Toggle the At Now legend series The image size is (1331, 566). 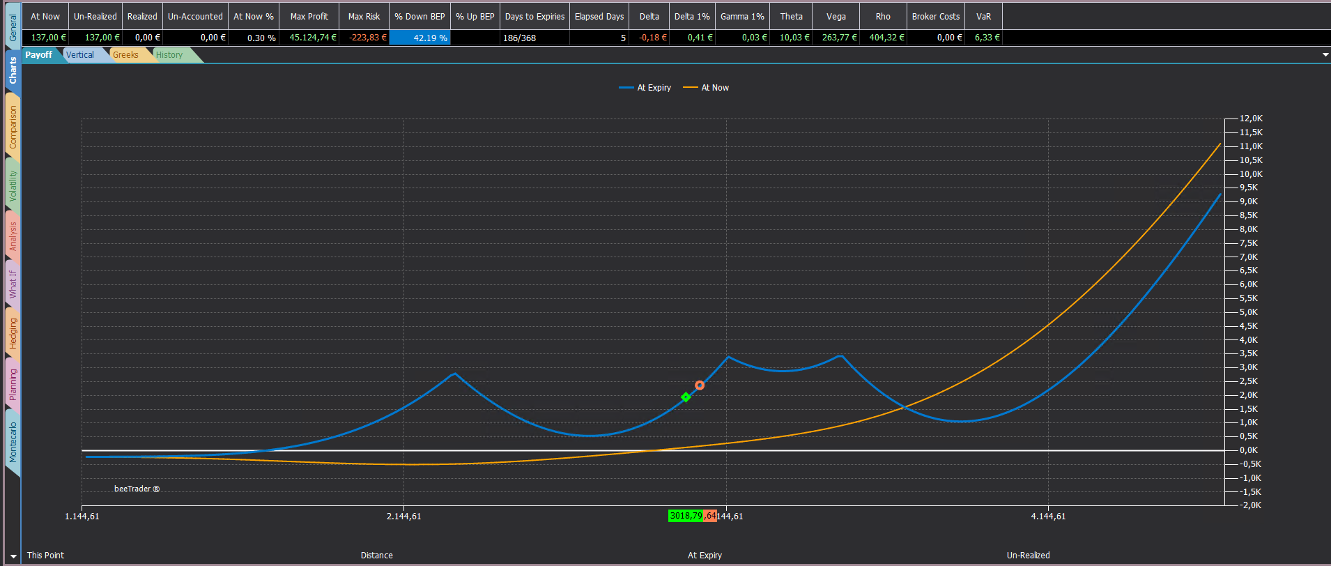[x=706, y=88]
